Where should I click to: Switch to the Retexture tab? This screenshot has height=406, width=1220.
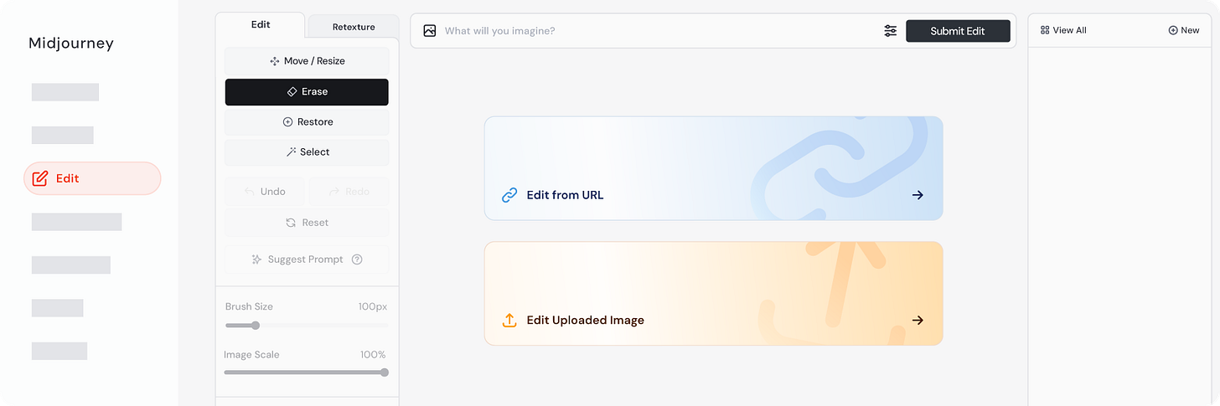[354, 27]
